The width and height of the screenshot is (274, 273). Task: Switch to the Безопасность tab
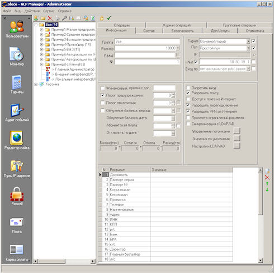182,31
